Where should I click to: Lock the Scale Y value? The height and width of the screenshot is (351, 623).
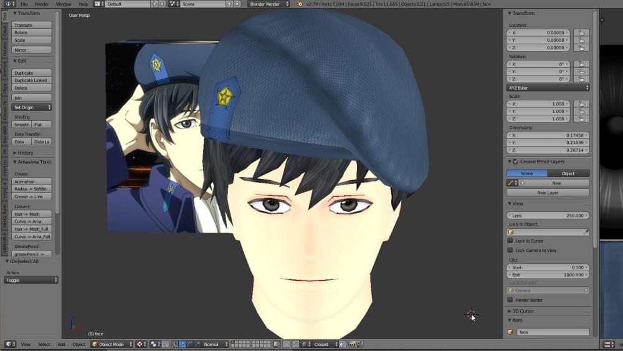(x=581, y=112)
